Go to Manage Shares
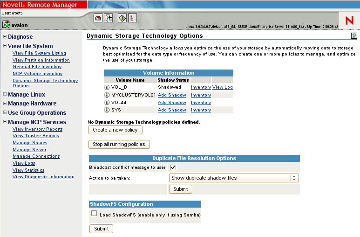Screen dimensions: 360x237 pyautogui.click(x=30, y=143)
